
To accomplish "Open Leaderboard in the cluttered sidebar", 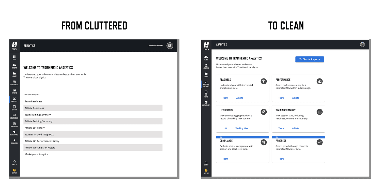I will [x=14, y=116].
